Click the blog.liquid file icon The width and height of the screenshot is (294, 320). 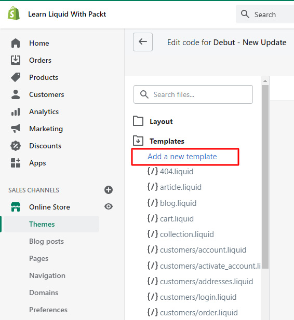[x=153, y=203]
